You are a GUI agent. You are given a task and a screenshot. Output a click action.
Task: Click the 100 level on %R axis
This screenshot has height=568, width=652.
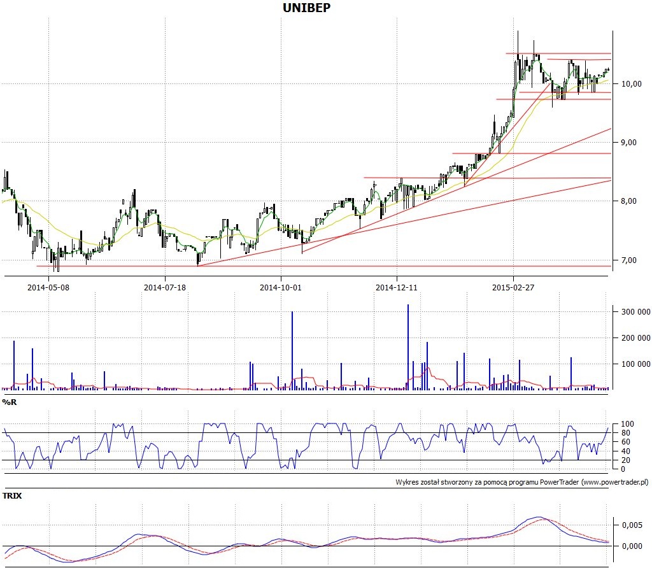(x=627, y=424)
